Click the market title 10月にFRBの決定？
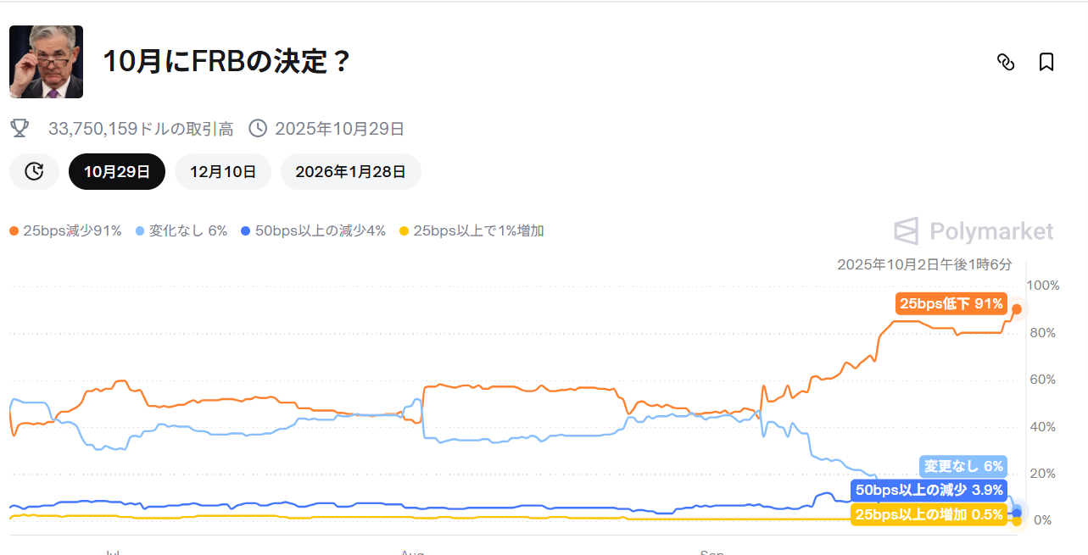 pos(226,62)
